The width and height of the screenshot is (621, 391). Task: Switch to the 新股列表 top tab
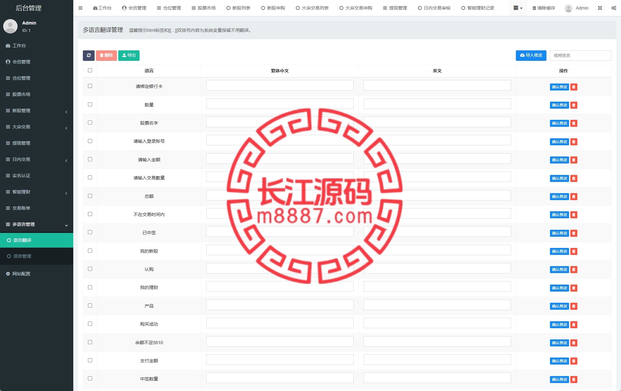(x=238, y=8)
